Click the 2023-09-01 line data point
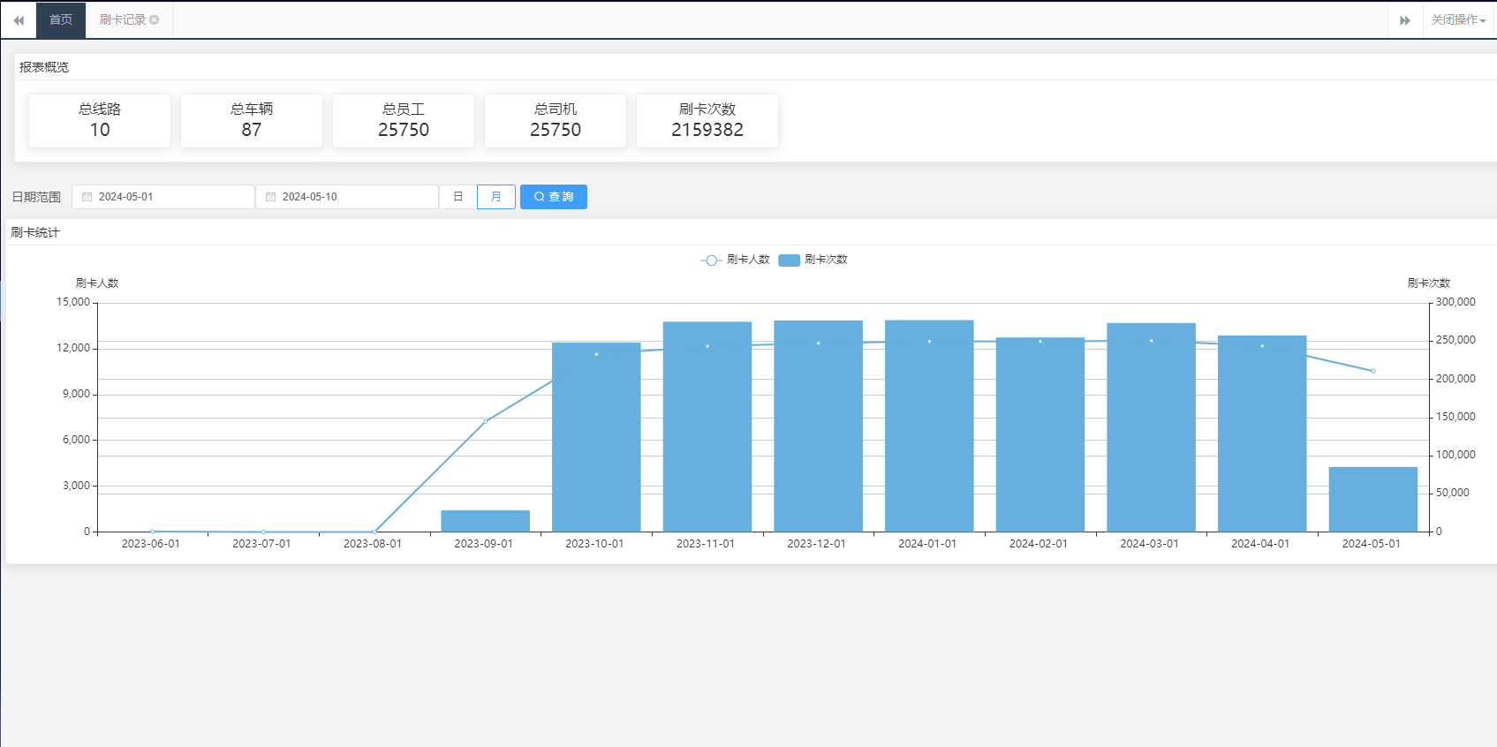Image resolution: width=1497 pixels, height=747 pixels. (x=485, y=421)
